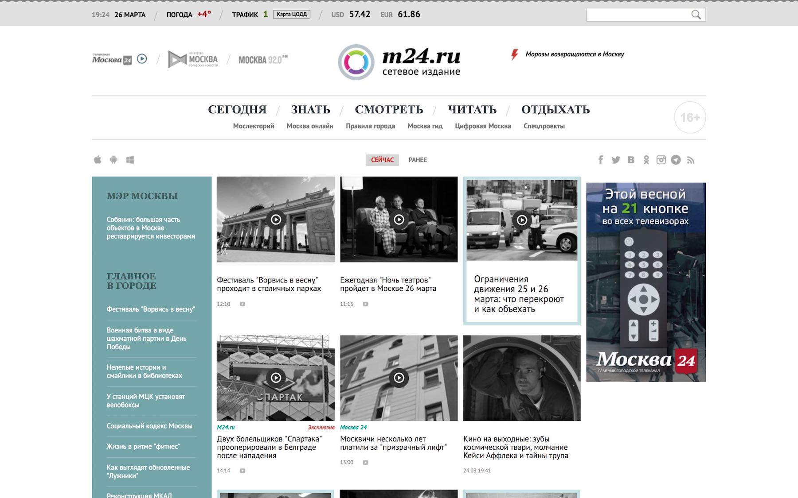Open the Telegram channel icon
798x498 pixels.
click(676, 160)
